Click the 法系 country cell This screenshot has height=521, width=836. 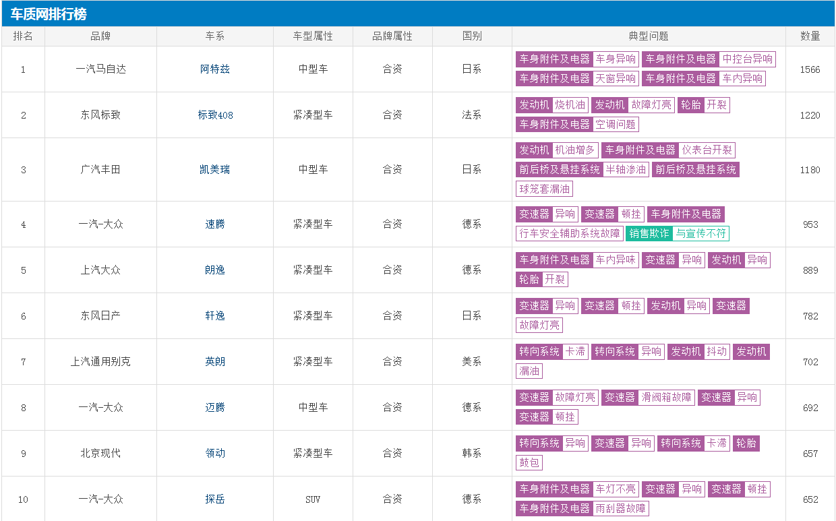(472, 115)
